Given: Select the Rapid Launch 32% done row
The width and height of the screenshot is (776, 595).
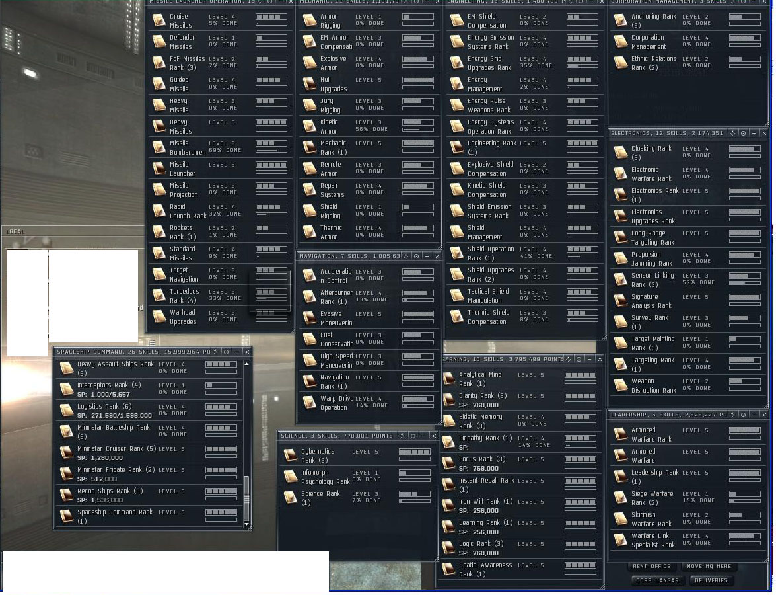Looking at the screenshot, I should click(220, 211).
